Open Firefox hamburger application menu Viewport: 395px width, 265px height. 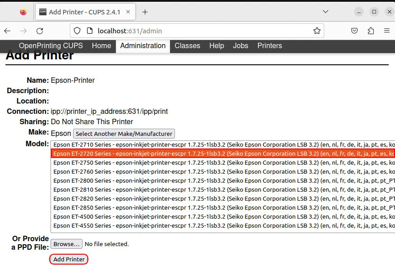(x=387, y=31)
